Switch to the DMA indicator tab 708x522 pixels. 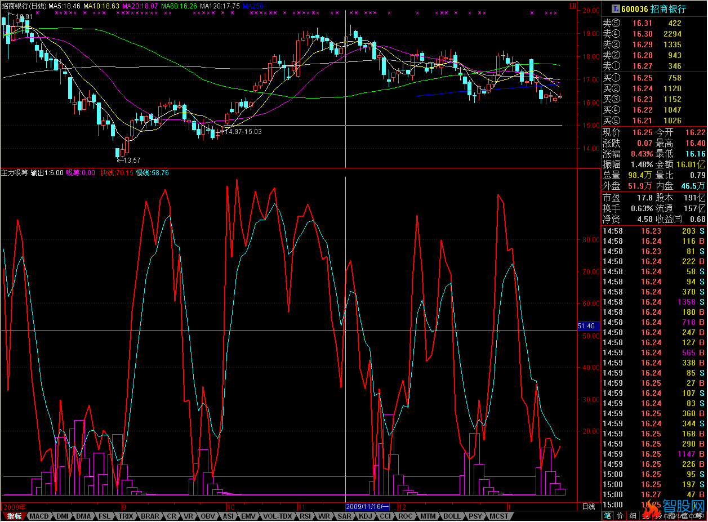coord(83,516)
